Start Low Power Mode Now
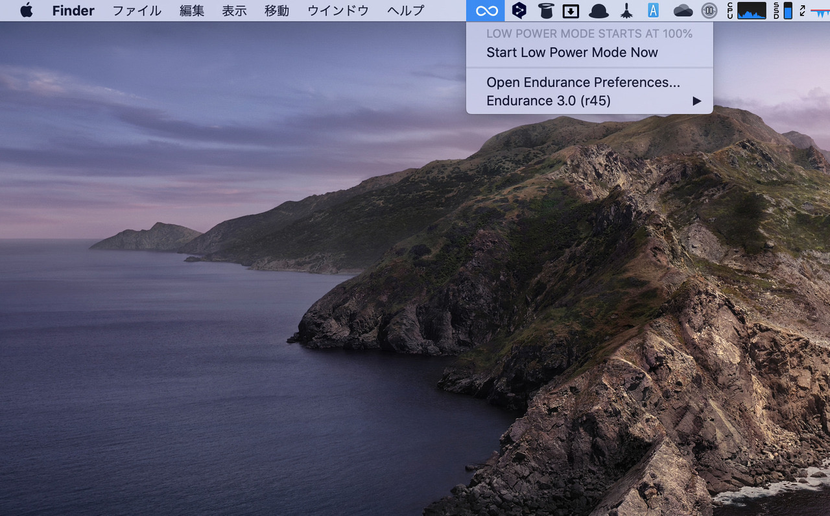The width and height of the screenshot is (830, 516). pos(572,53)
